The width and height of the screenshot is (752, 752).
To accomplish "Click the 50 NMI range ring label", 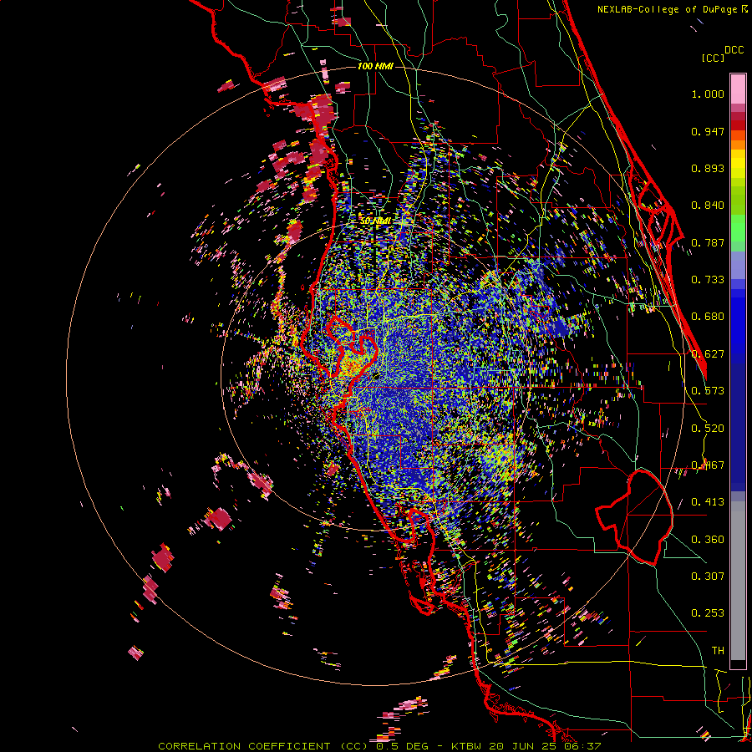I will point(375,221).
